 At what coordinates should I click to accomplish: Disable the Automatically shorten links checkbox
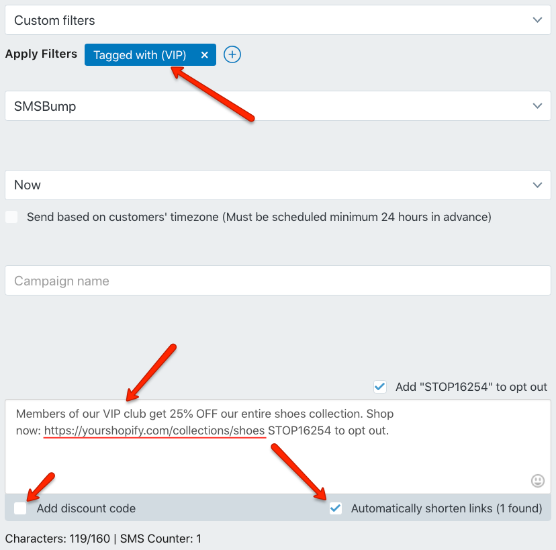[x=336, y=508]
